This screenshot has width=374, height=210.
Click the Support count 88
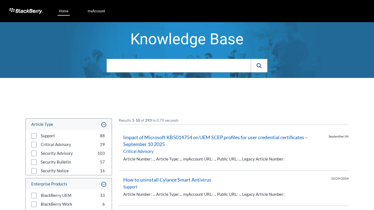tap(102, 136)
